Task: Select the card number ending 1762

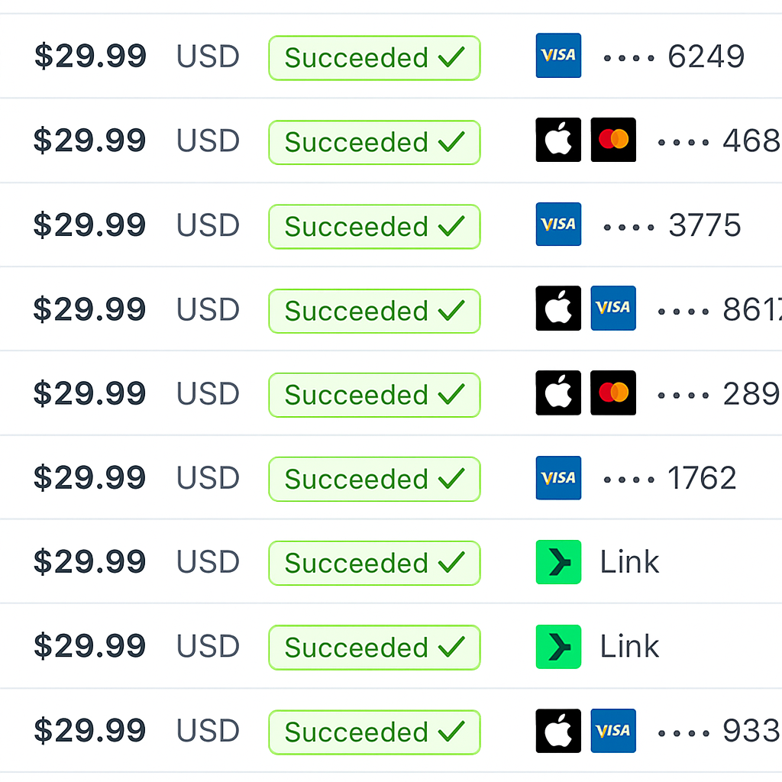Action: (x=701, y=479)
